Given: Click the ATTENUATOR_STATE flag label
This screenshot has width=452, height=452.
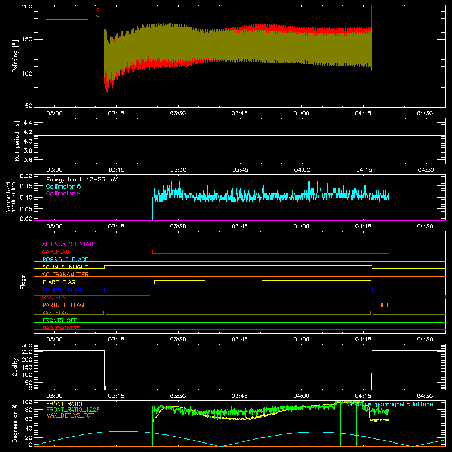Looking at the screenshot, I should [x=68, y=244].
